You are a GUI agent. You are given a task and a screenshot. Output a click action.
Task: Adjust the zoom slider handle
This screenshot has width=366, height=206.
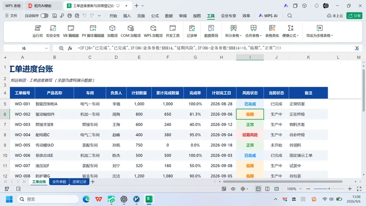coord(329,189)
